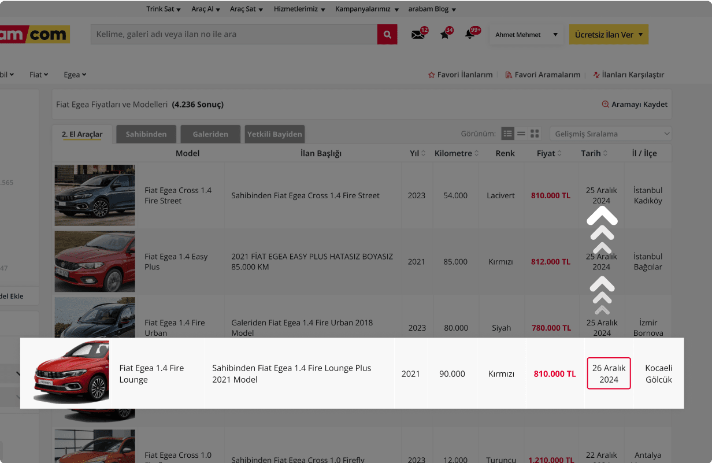The height and width of the screenshot is (463, 712).
Task: Click the 'İl / İlçe' column header
Action: tap(644, 153)
